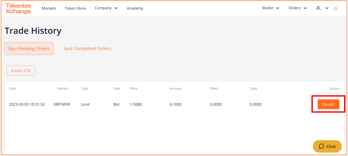The image size is (348, 156).
Task: Go to the Token Store
Action: pyautogui.click(x=75, y=8)
